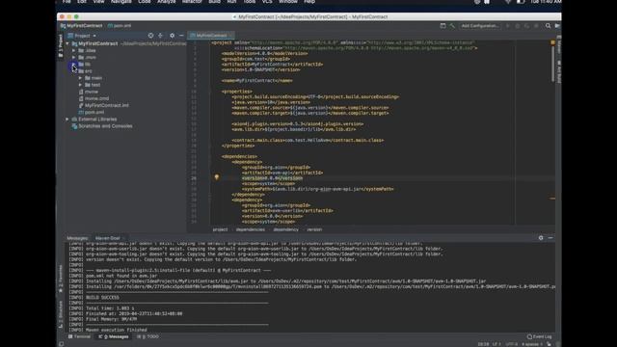Open the 1: Project vertical tool window tab
This screenshot has width=617, height=347.
click(x=60, y=46)
